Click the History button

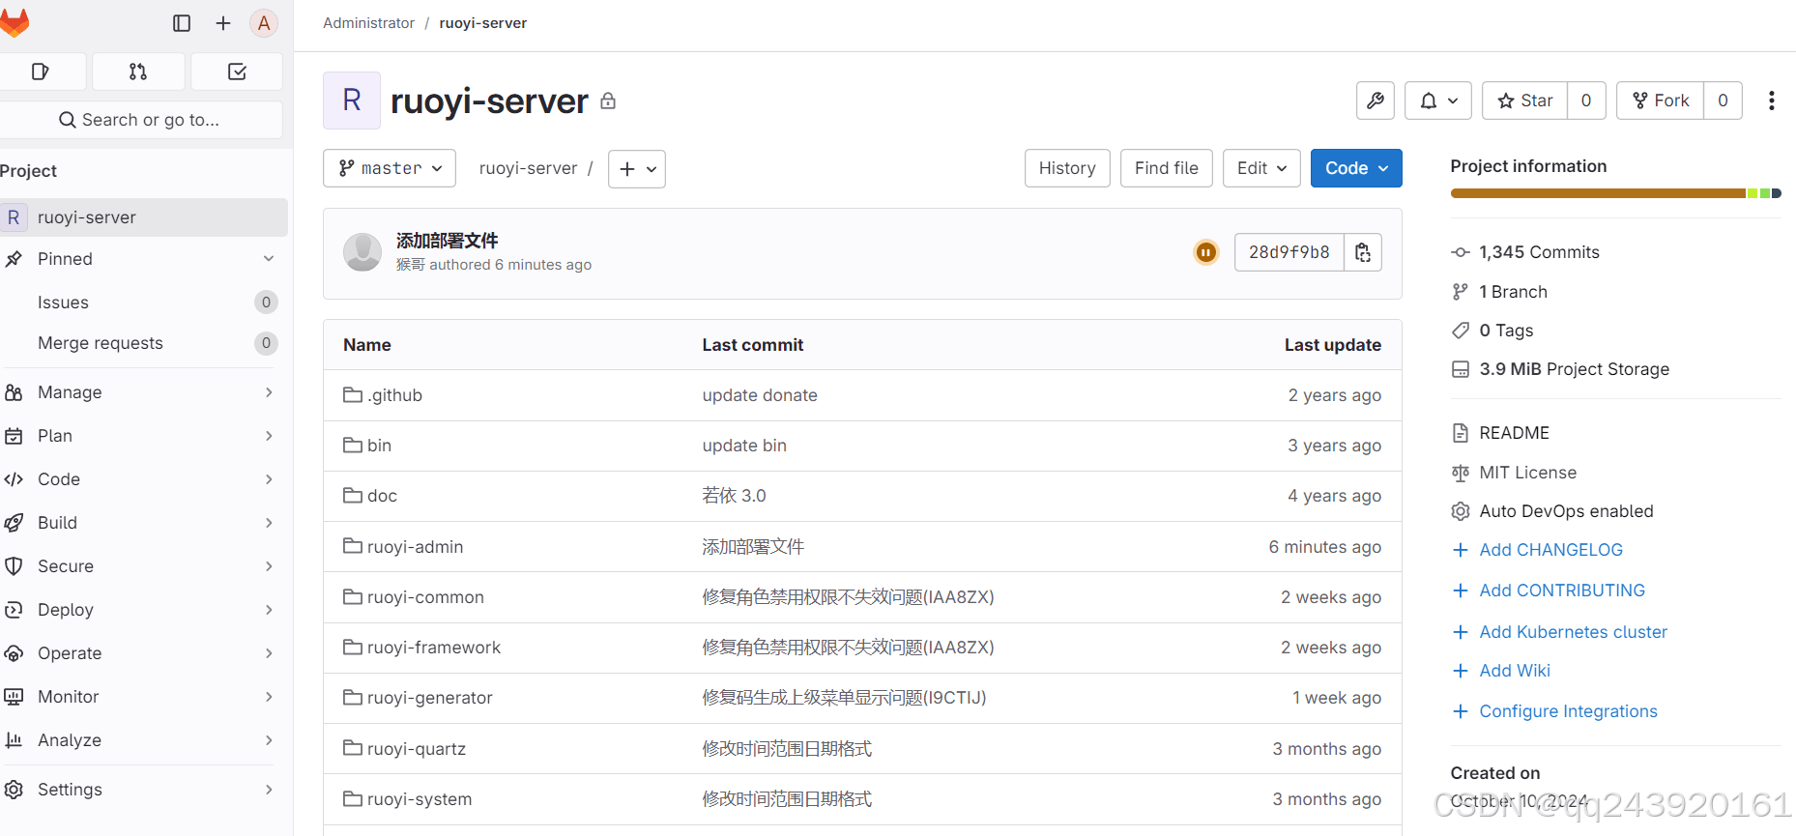tap(1066, 168)
